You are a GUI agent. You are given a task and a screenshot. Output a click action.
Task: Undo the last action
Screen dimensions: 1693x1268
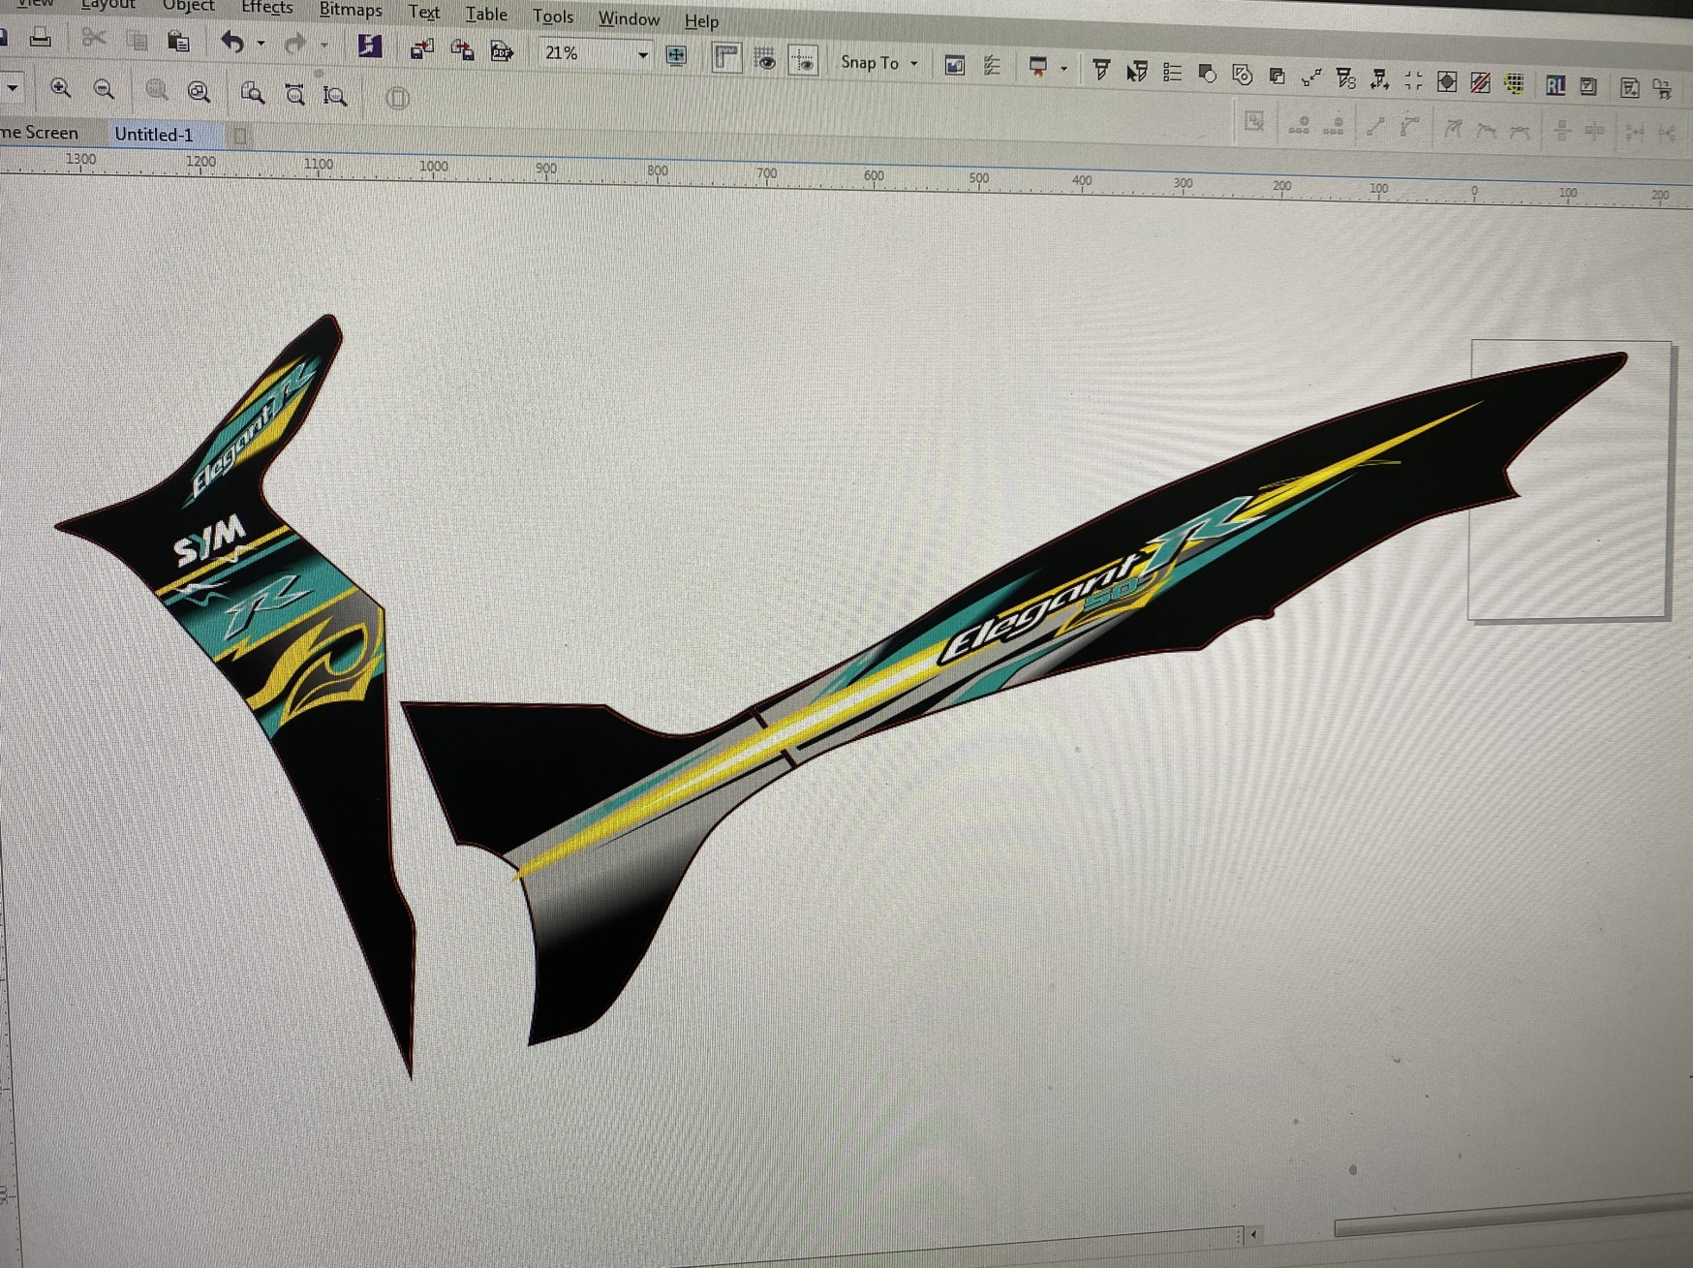231,42
